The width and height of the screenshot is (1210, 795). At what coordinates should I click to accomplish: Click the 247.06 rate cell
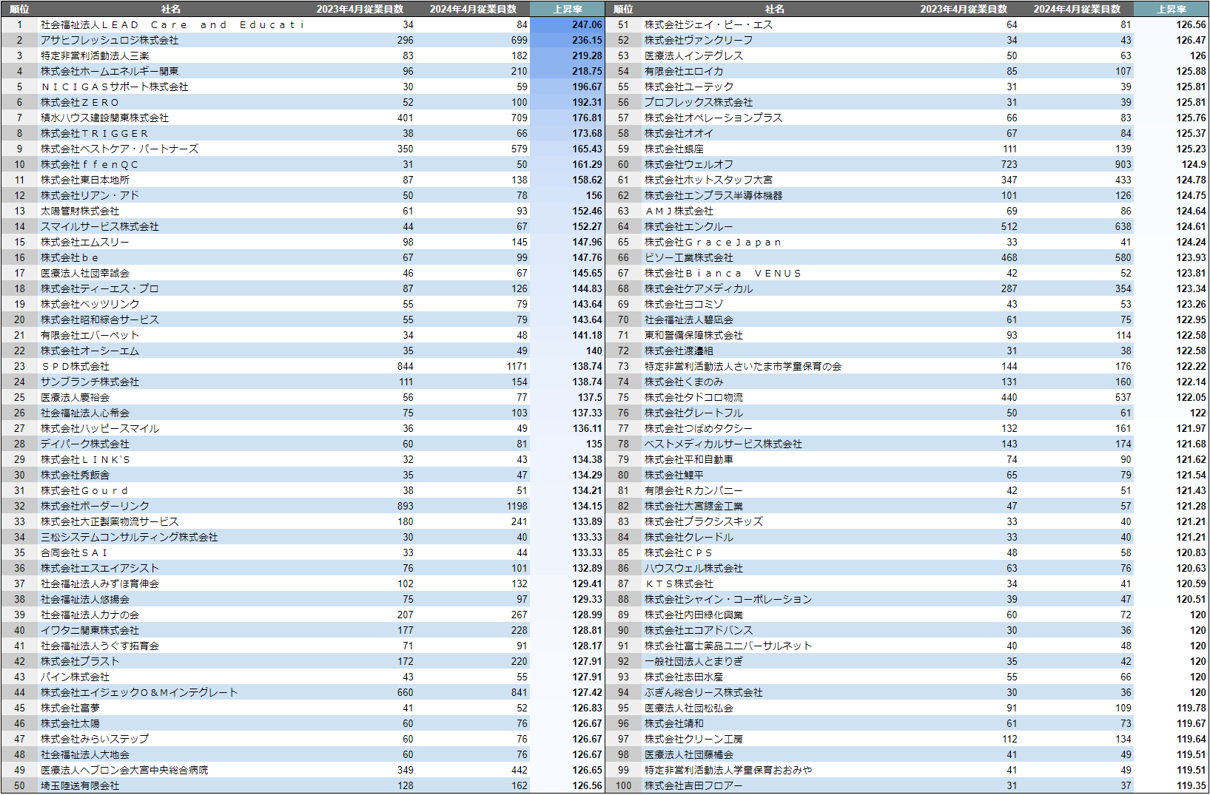click(x=568, y=24)
